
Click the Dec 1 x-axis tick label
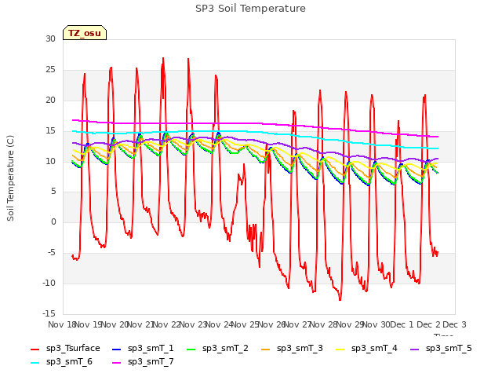(x=402, y=324)
